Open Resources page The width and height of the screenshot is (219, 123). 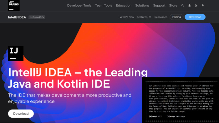pos(161,17)
